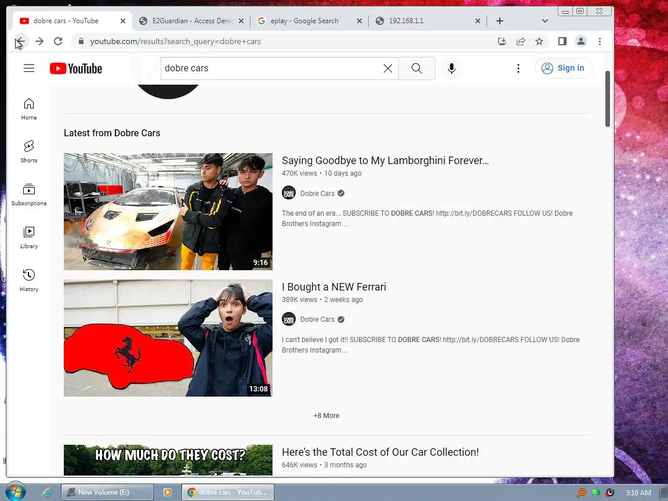Launch Internet Explorer from the taskbar

47,492
